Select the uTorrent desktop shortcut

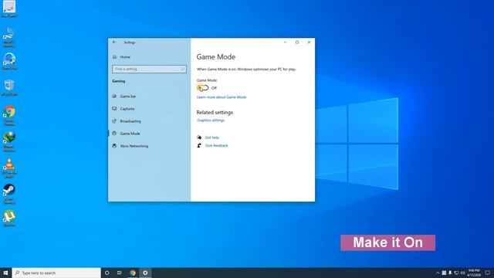tap(9, 218)
